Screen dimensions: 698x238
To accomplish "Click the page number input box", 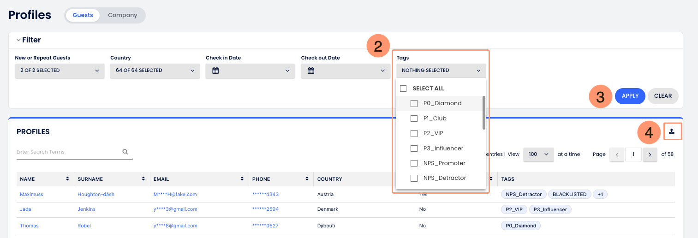I will [633, 155].
